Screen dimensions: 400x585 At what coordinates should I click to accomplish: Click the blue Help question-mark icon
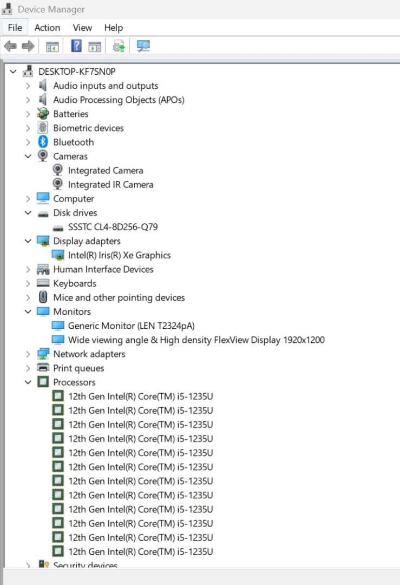click(x=76, y=46)
